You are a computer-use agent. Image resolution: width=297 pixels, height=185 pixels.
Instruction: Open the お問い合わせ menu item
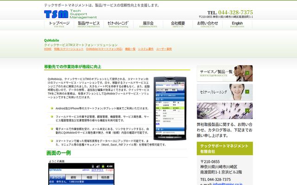coord(207,25)
